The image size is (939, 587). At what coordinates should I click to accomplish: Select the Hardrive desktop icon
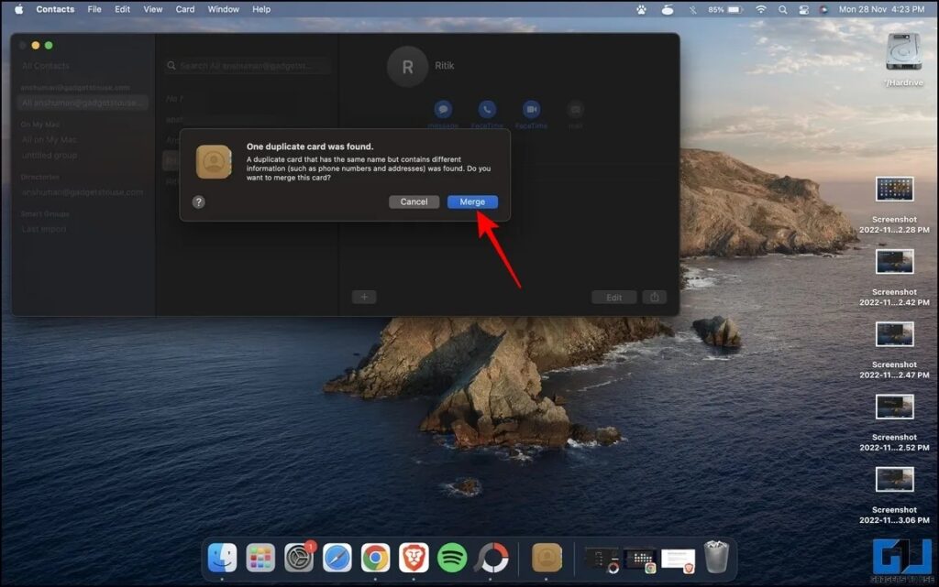(x=902, y=53)
